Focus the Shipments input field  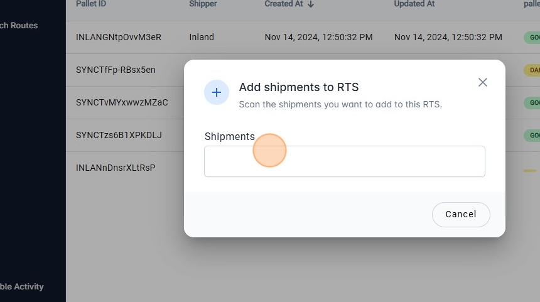coord(344,161)
